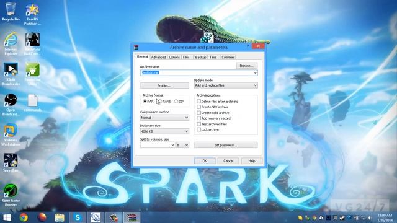Close the Archive name and parameters dialog
The height and width of the screenshot is (223, 397).
[x=258, y=46]
